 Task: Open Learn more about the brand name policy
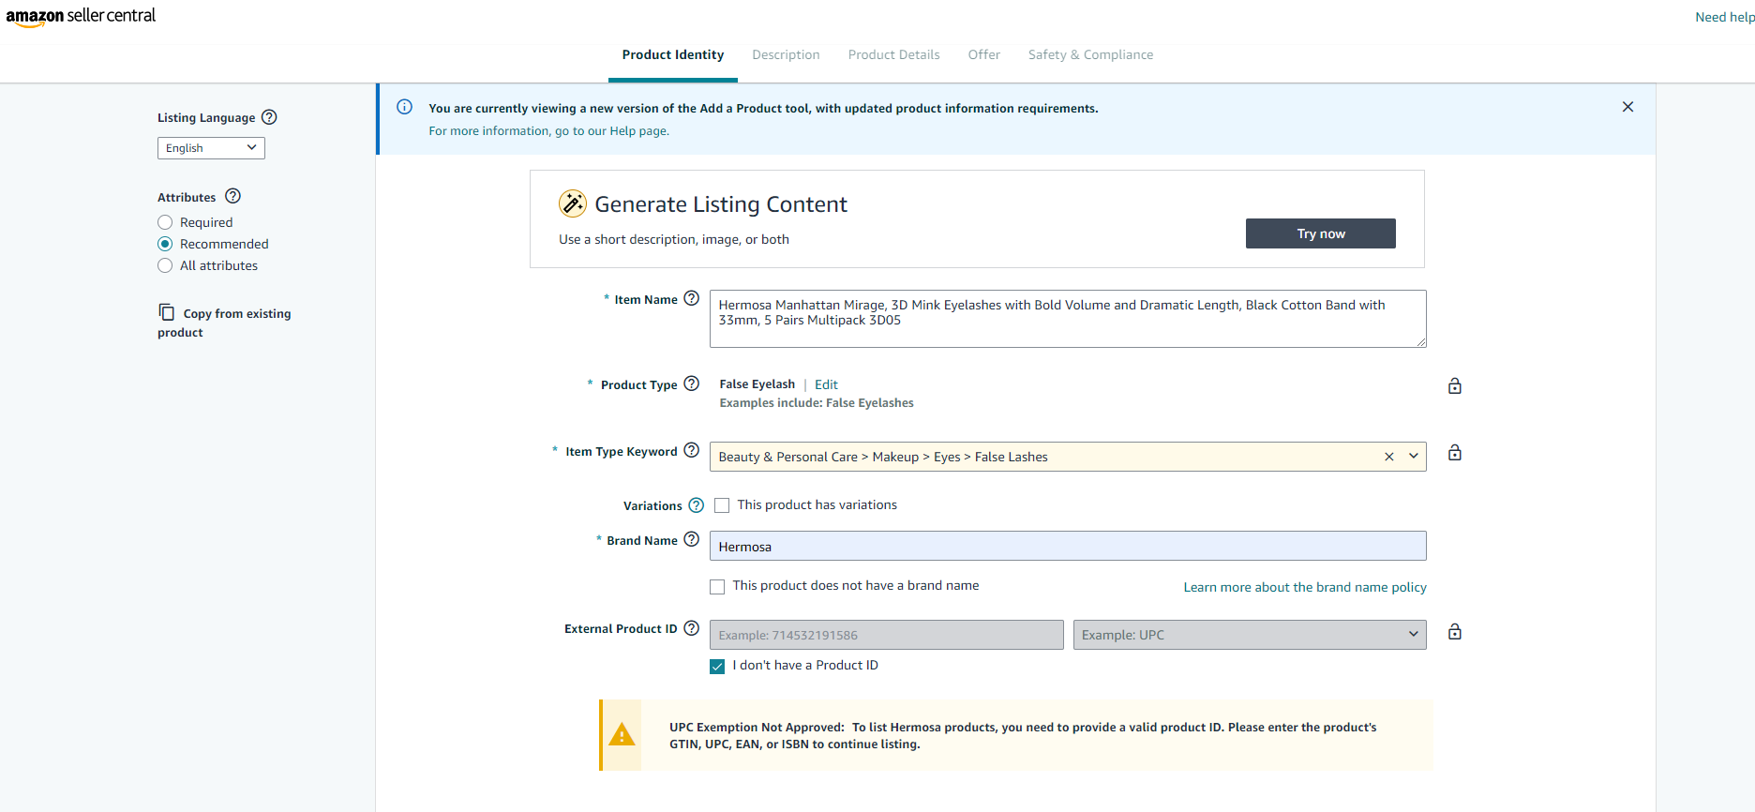pyautogui.click(x=1305, y=587)
